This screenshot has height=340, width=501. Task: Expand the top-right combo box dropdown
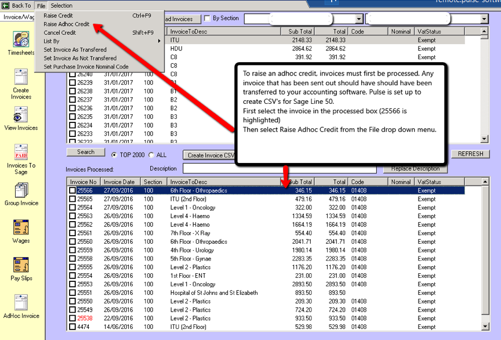[484, 19]
